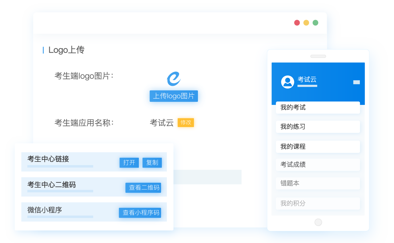Tap the white rectangle icon in phone header
The image size is (394, 243).
tap(356, 82)
